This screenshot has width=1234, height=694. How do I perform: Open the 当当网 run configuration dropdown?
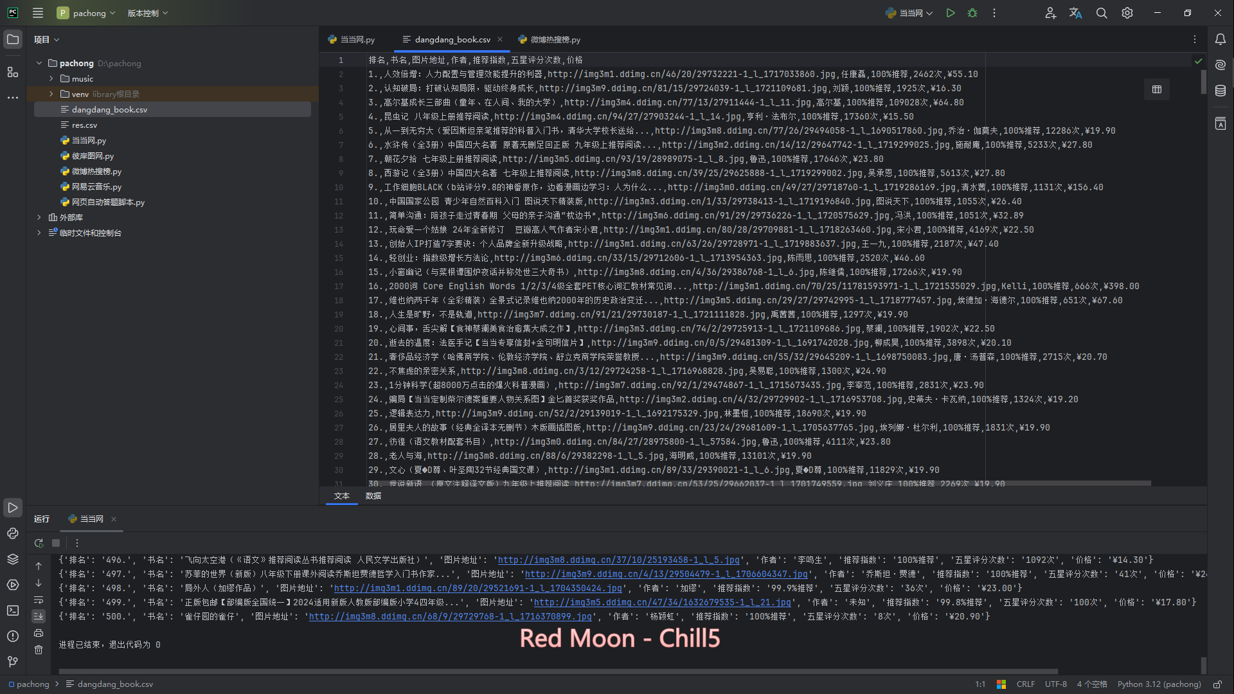[x=909, y=13]
